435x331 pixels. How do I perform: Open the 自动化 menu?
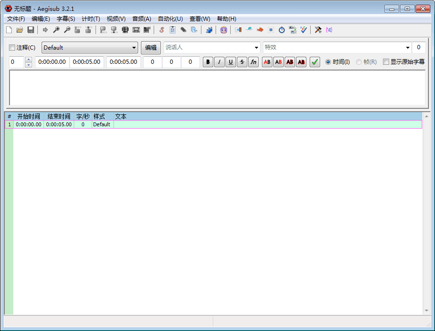click(170, 19)
